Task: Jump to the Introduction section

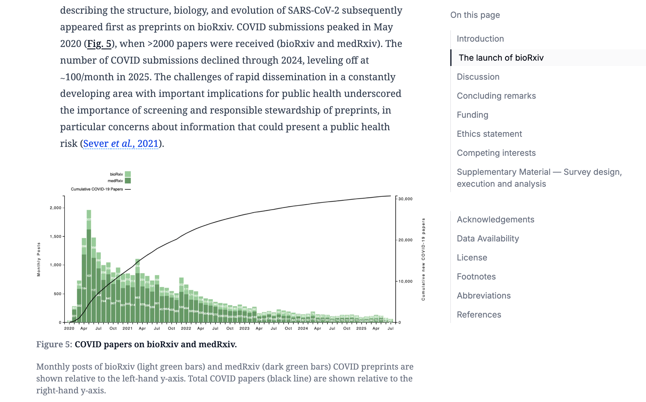Action: click(480, 39)
